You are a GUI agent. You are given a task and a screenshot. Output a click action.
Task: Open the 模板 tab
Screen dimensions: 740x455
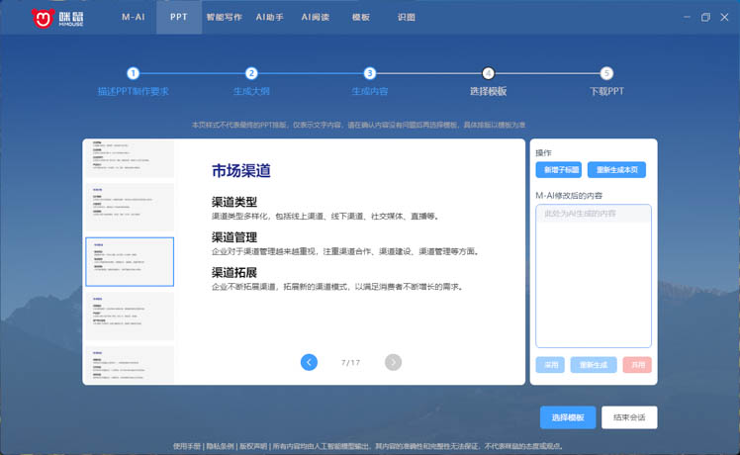click(360, 17)
